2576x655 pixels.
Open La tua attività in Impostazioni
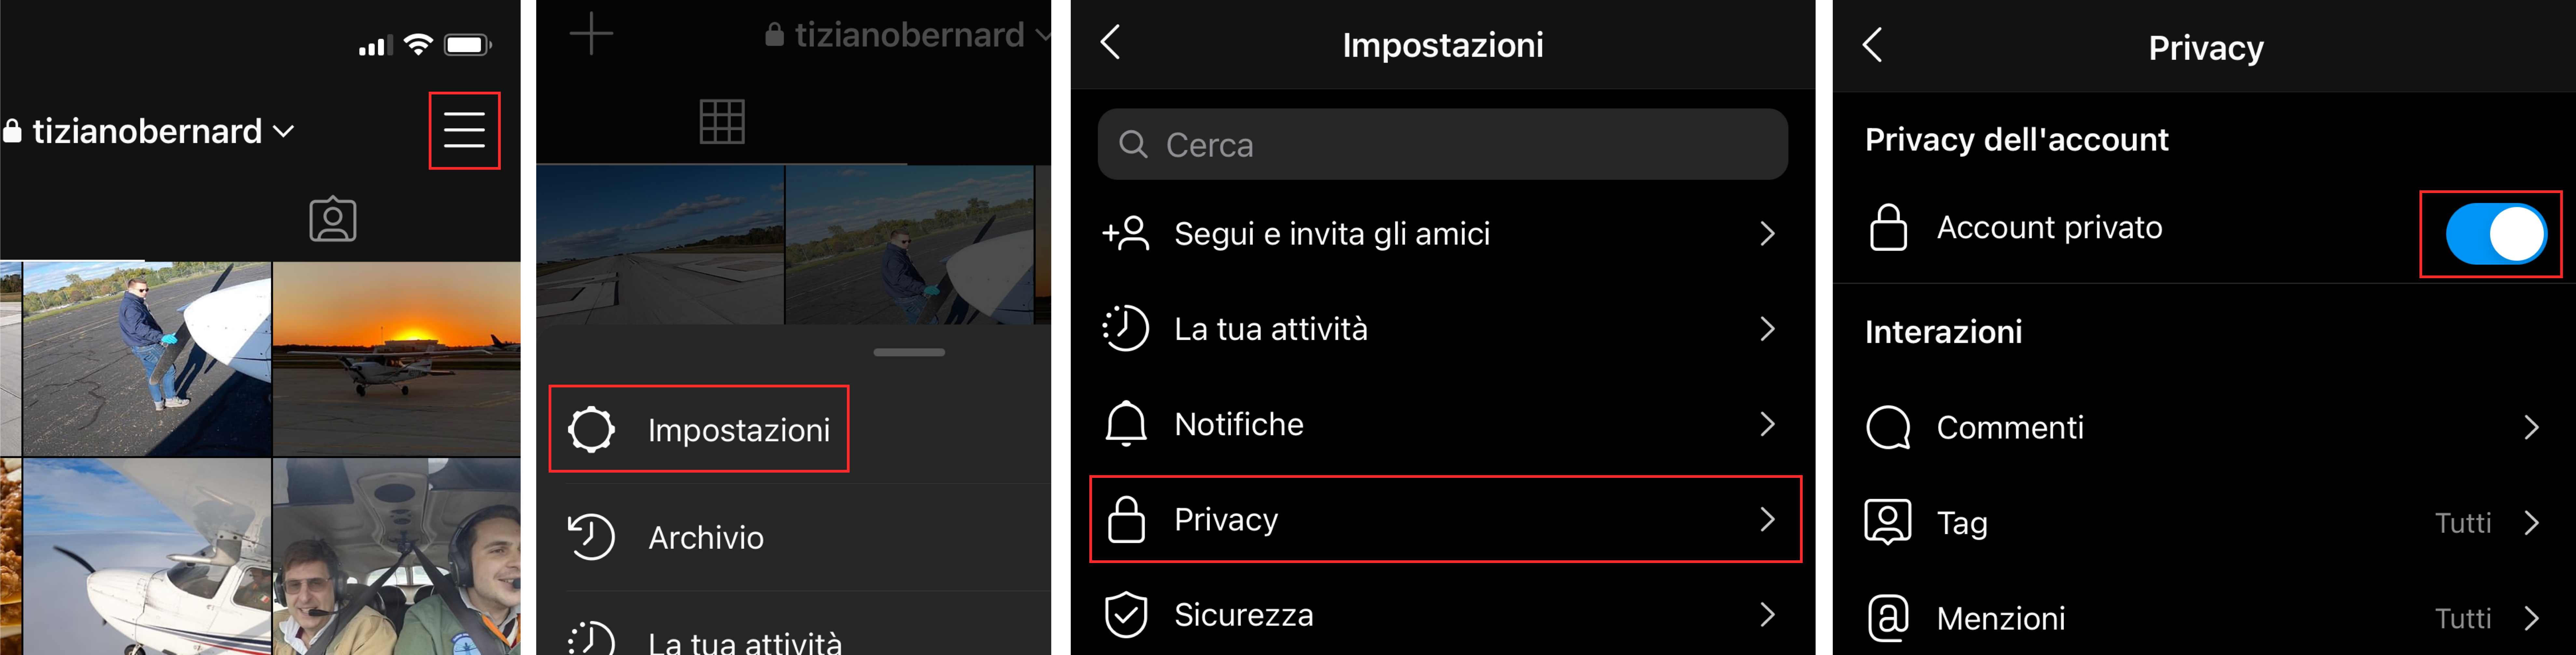(1442, 329)
